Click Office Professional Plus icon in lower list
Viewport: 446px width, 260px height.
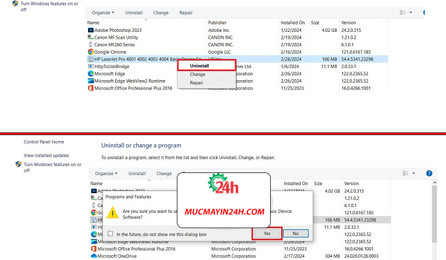(x=93, y=249)
